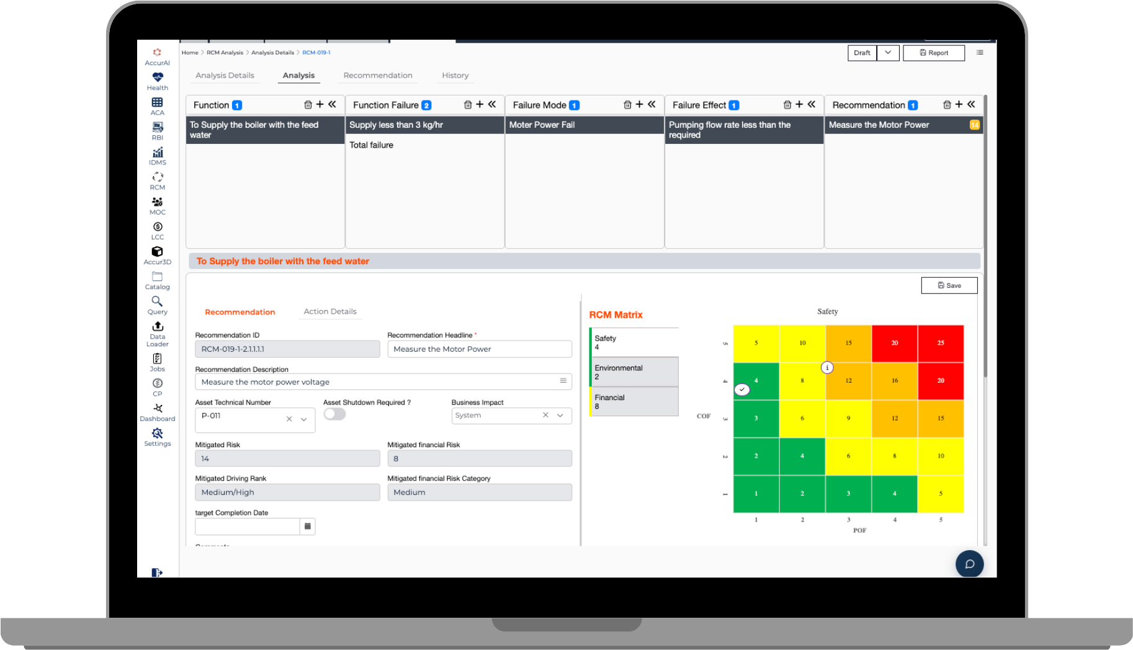Open the MOC module in sidebar
1133x650 pixels.
[157, 205]
